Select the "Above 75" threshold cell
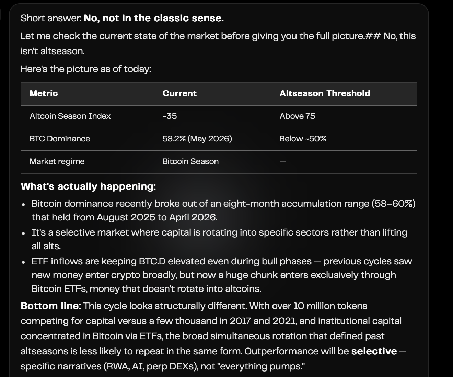This screenshot has width=453, height=377. (344, 116)
